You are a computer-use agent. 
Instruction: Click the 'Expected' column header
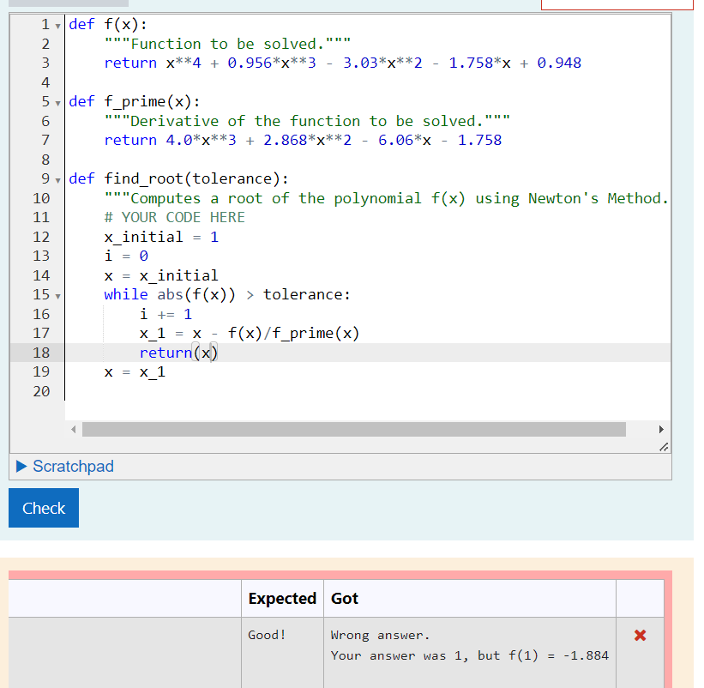coord(282,598)
